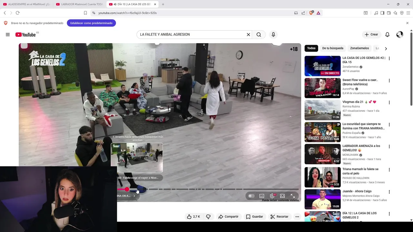This screenshot has width=413, height=232.
Task: Open Brave VPN shield icon
Action: coord(402,13)
